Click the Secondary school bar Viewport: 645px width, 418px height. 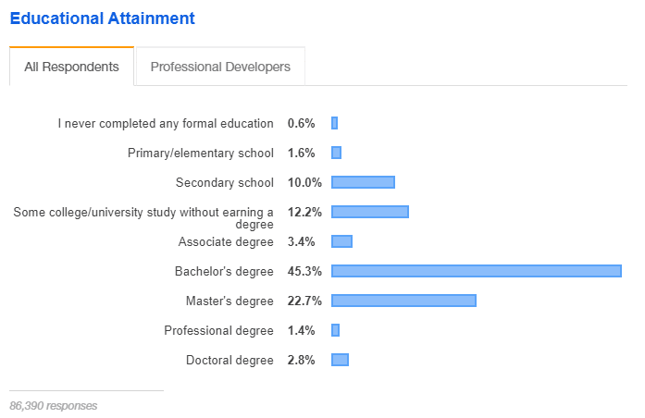[x=363, y=182]
